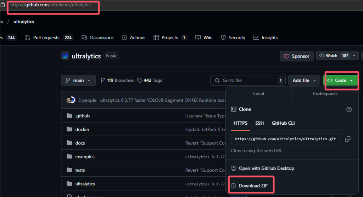Image resolution: width=363 pixels, height=197 pixels.
Task: Click the ultralytics repository title
Action: [x=86, y=56]
